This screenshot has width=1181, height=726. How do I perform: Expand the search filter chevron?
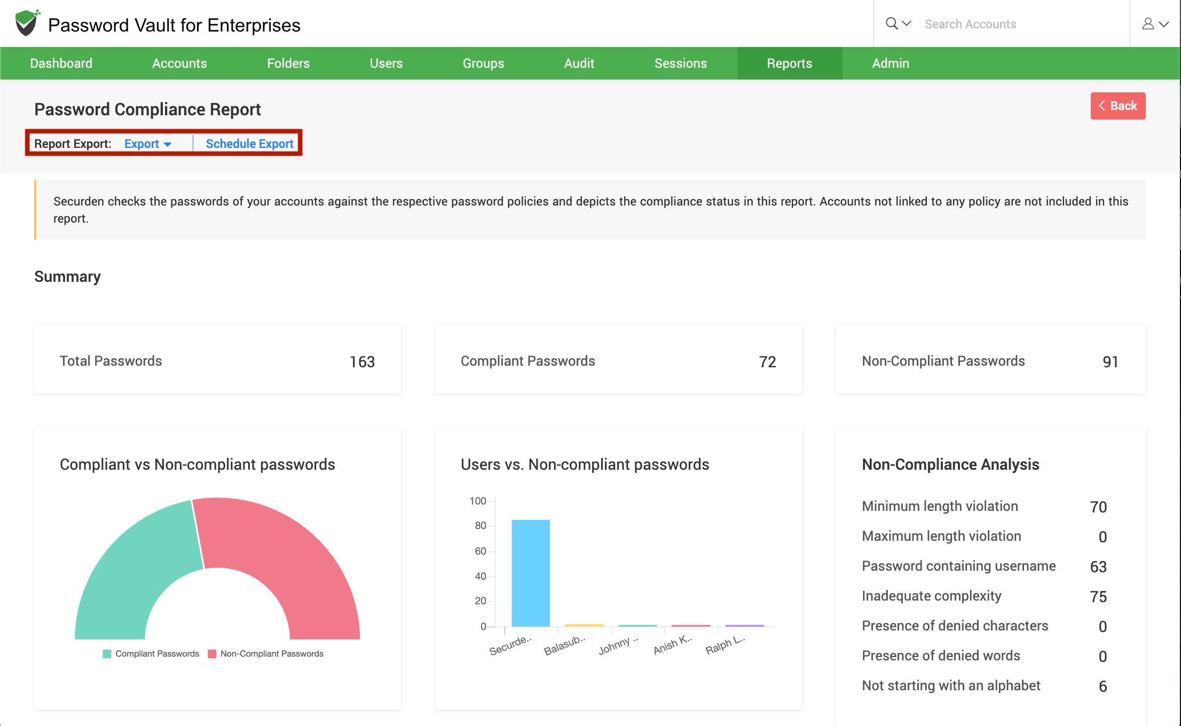coord(907,23)
